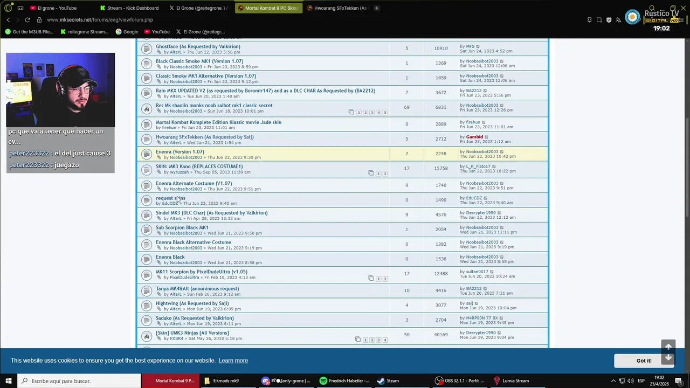
Task: Click the hot-topic flame icon for Mk shaolin monks thread
Action: (146, 108)
